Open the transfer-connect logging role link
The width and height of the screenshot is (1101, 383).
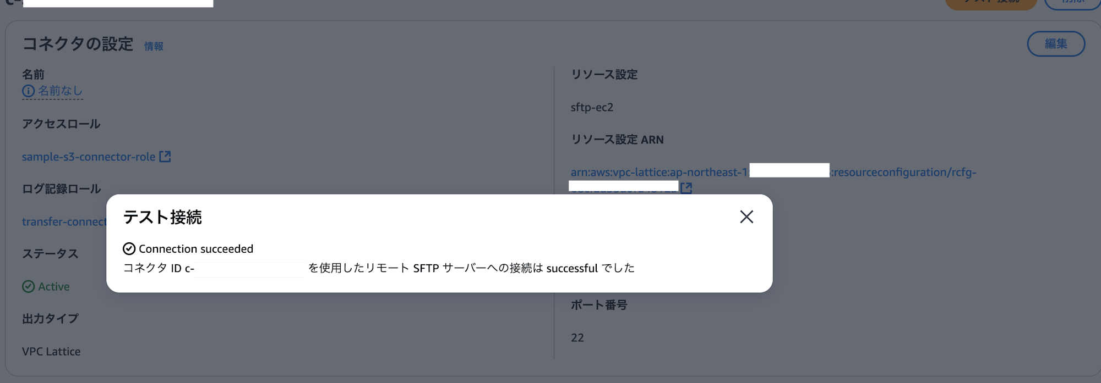click(x=64, y=222)
